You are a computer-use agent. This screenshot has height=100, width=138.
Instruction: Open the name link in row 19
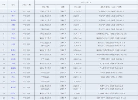click(x=13, y=98)
